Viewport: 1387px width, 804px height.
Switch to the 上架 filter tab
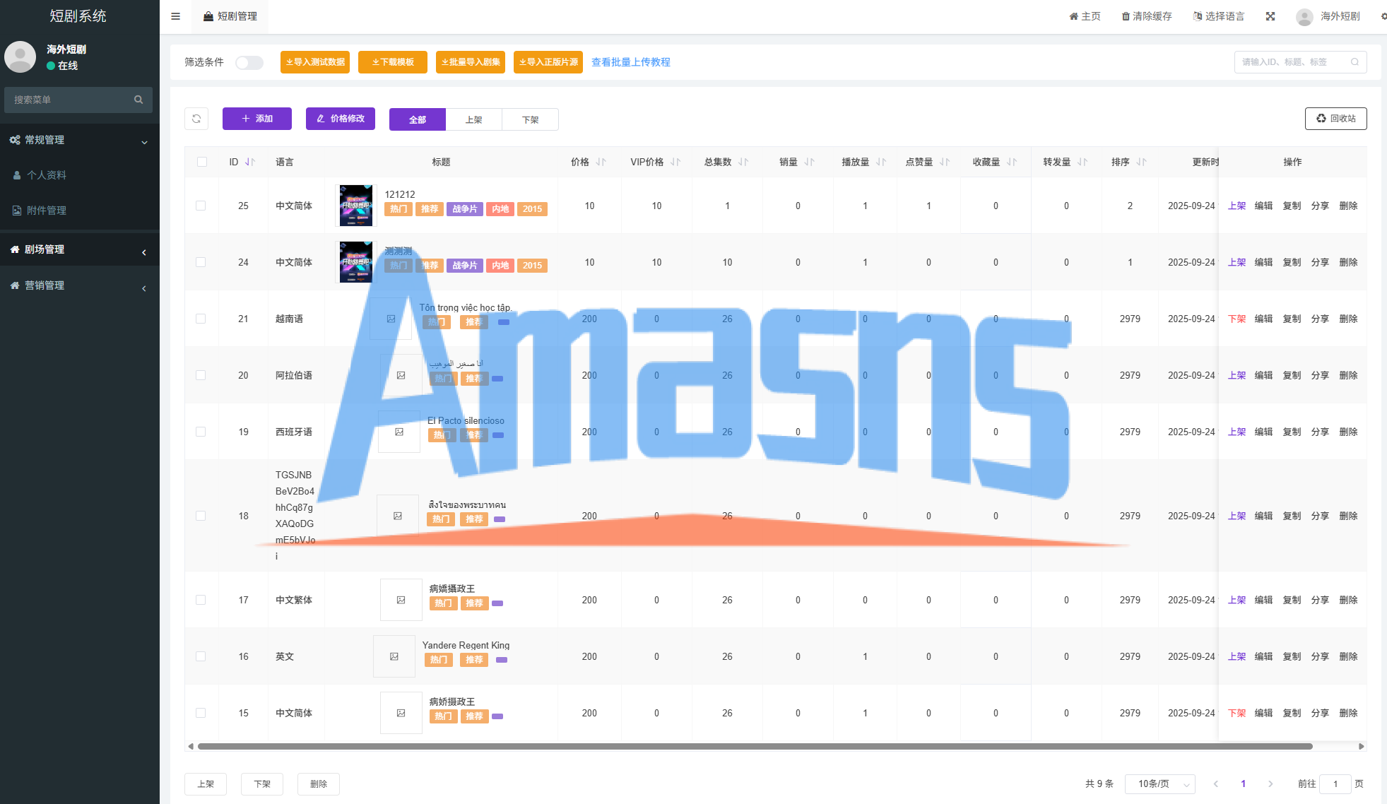473,119
